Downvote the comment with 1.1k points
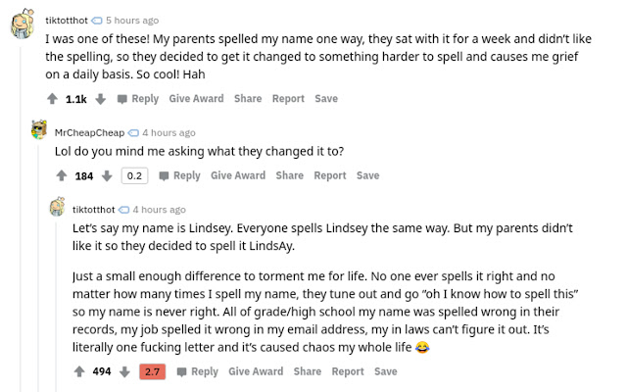The height and width of the screenshot is (392, 627). (100, 99)
